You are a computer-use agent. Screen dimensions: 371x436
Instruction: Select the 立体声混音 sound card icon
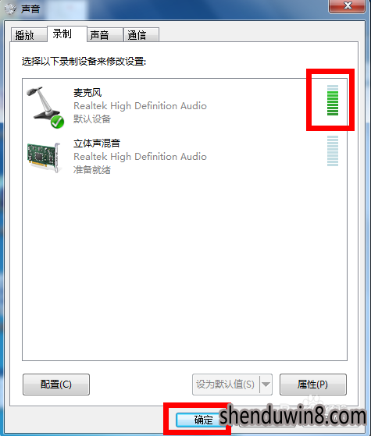[x=44, y=157]
